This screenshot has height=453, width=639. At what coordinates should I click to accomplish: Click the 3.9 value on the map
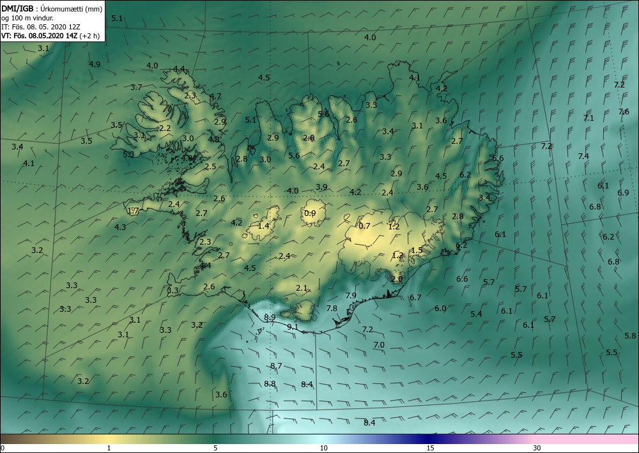[x=321, y=187]
